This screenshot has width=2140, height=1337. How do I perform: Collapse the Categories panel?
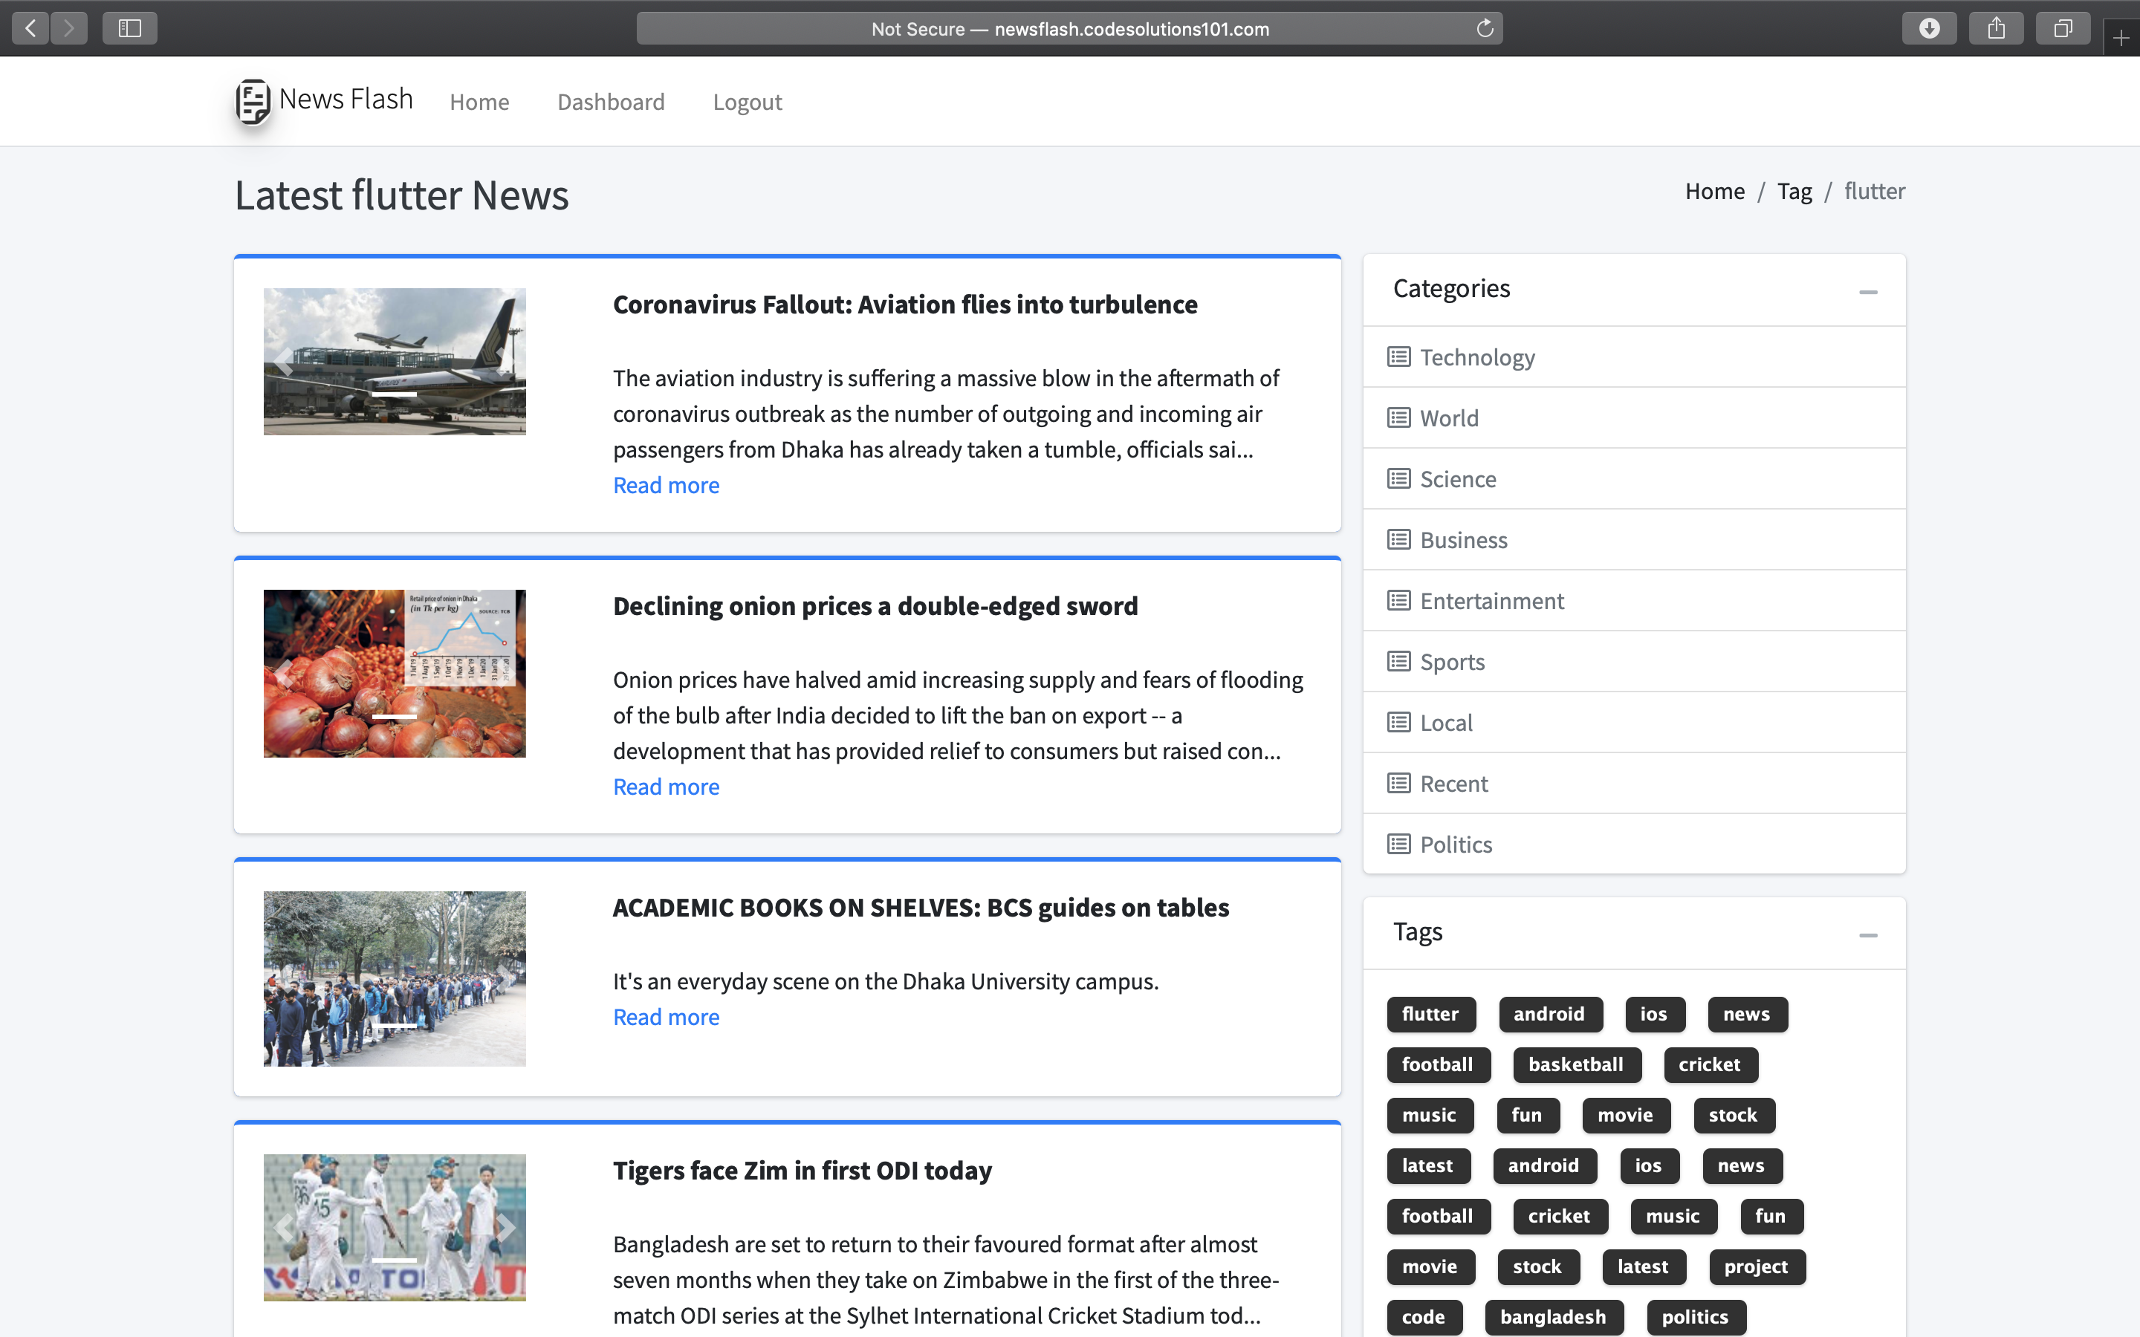[x=1869, y=292]
